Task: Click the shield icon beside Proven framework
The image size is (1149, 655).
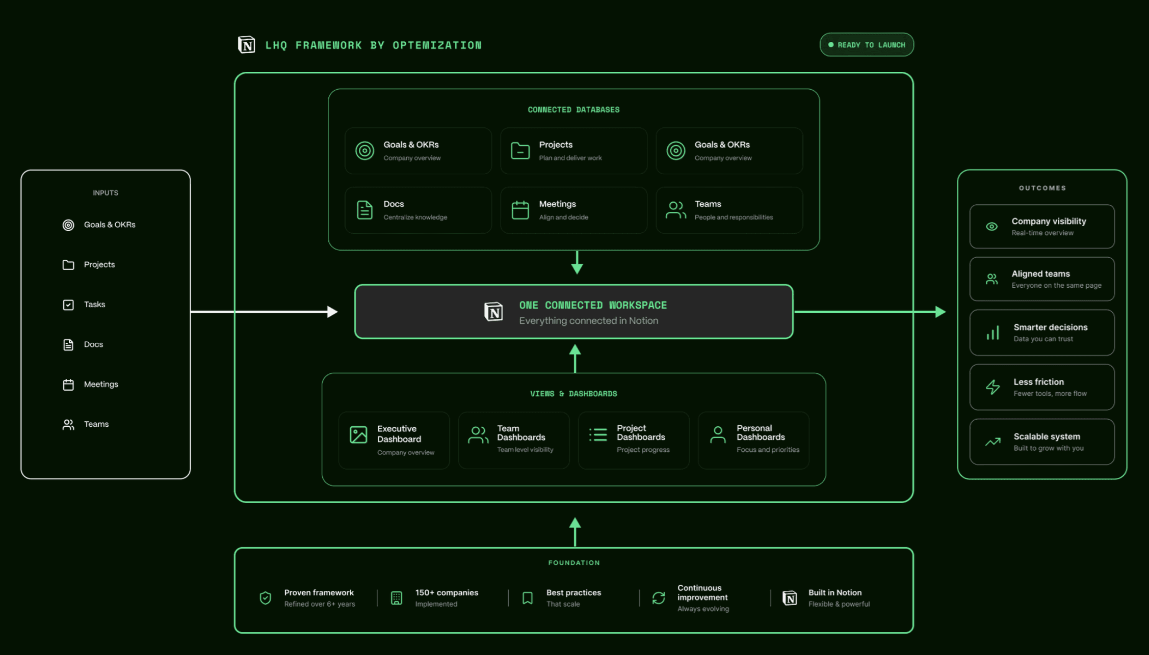Action: point(265,598)
